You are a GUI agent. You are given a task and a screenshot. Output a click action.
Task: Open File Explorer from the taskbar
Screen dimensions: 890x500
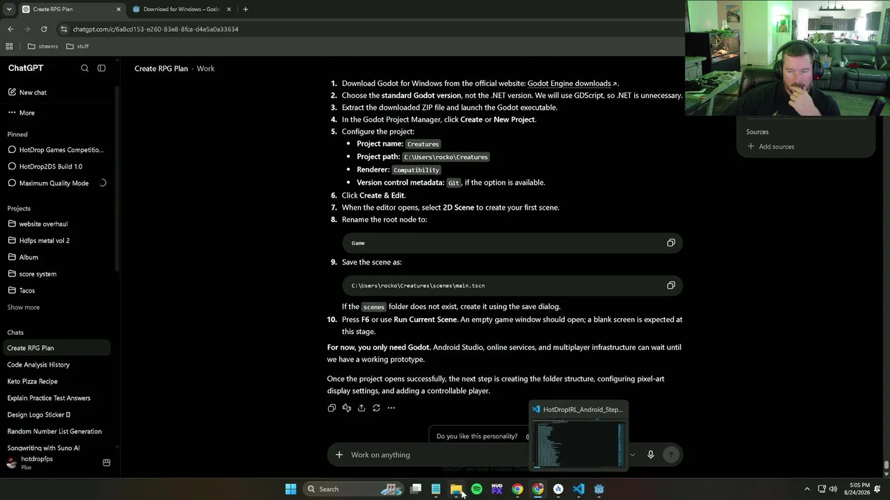(456, 489)
